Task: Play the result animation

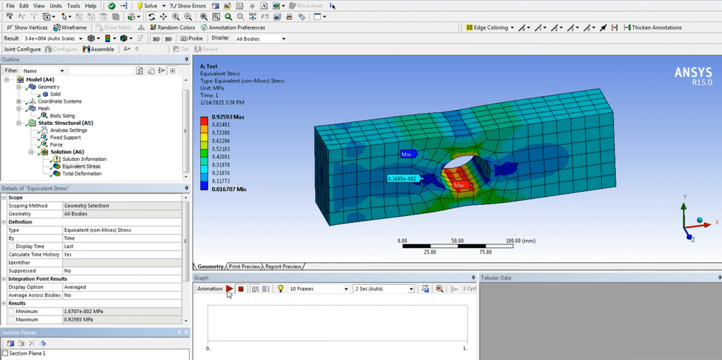Action: point(230,289)
